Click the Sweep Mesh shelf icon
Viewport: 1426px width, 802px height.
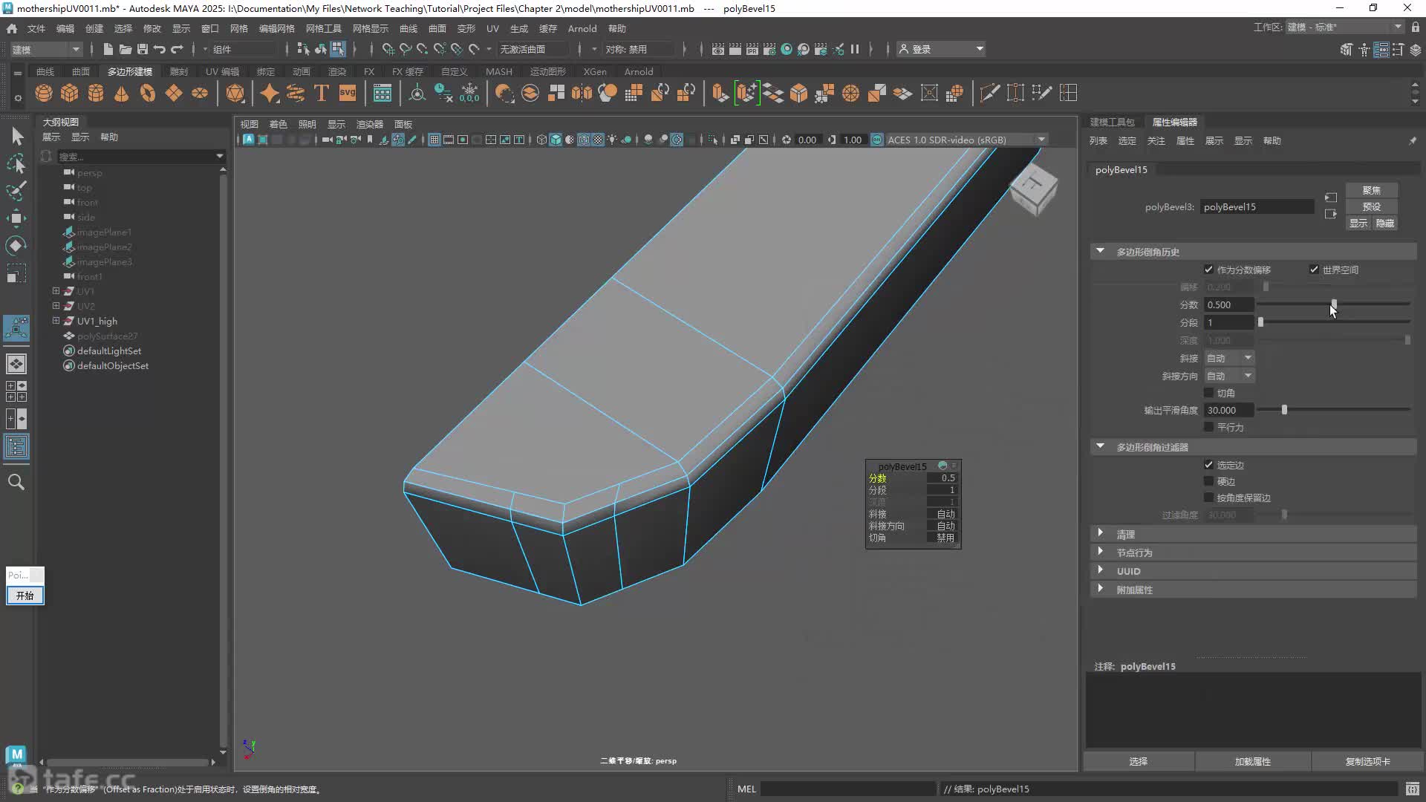296,93
